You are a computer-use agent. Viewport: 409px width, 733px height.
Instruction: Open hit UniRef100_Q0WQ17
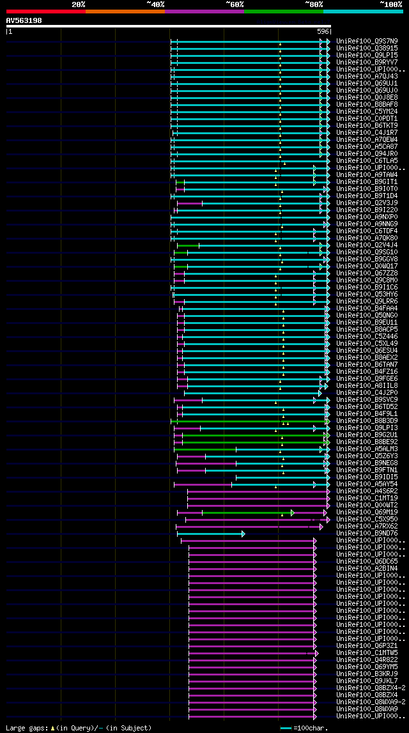click(367, 266)
